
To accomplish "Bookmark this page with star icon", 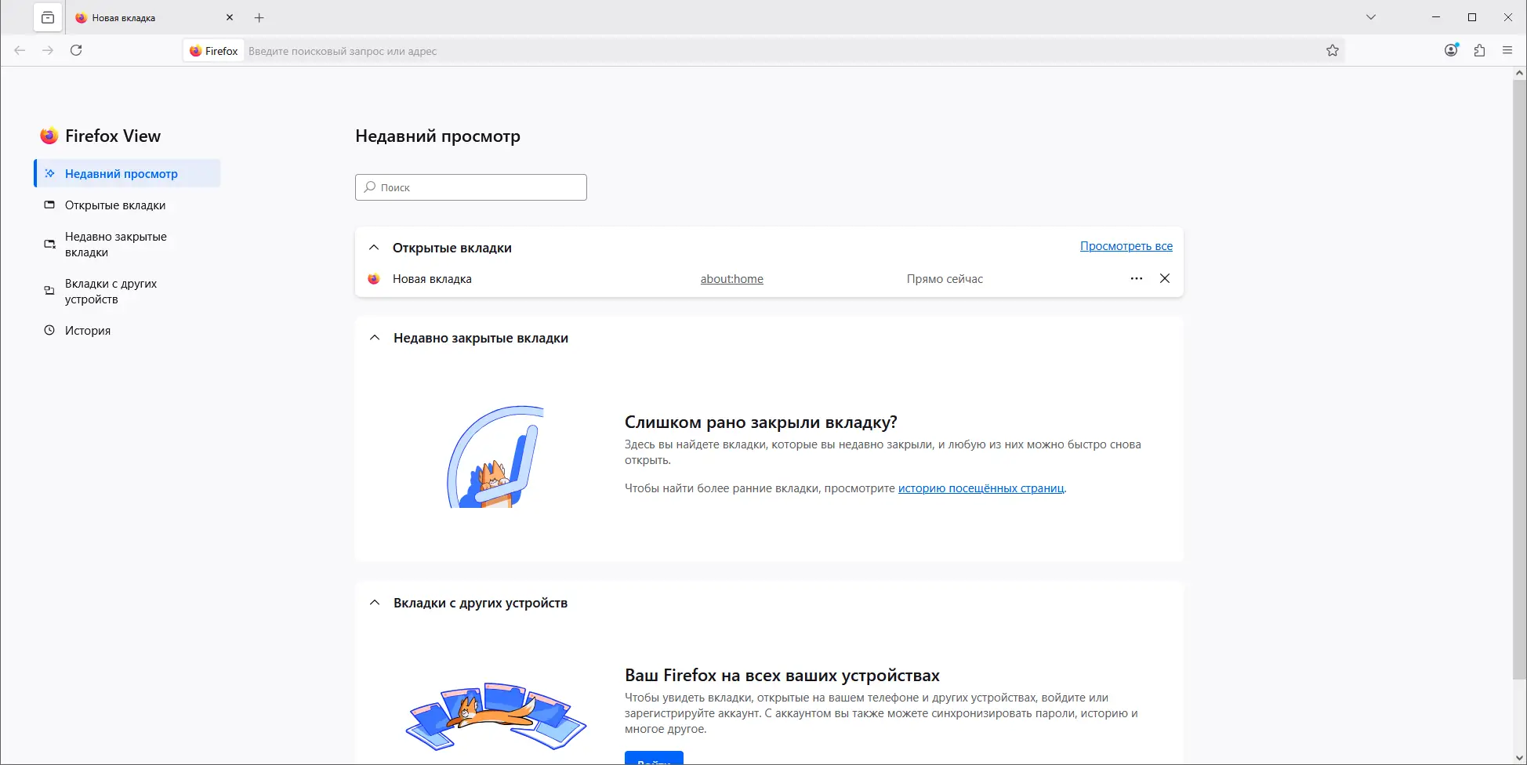I will (1333, 51).
